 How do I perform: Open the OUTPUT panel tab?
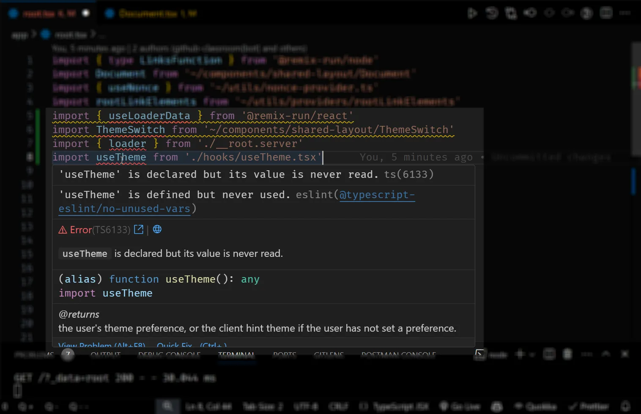tap(105, 355)
